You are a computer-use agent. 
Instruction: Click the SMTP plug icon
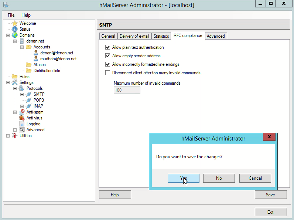29,94
